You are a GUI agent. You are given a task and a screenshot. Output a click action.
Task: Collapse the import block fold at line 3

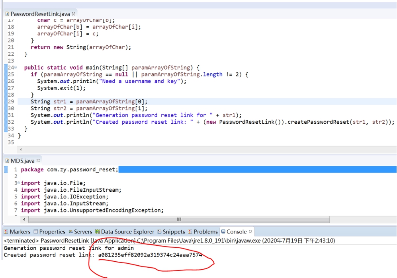(x=19, y=183)
